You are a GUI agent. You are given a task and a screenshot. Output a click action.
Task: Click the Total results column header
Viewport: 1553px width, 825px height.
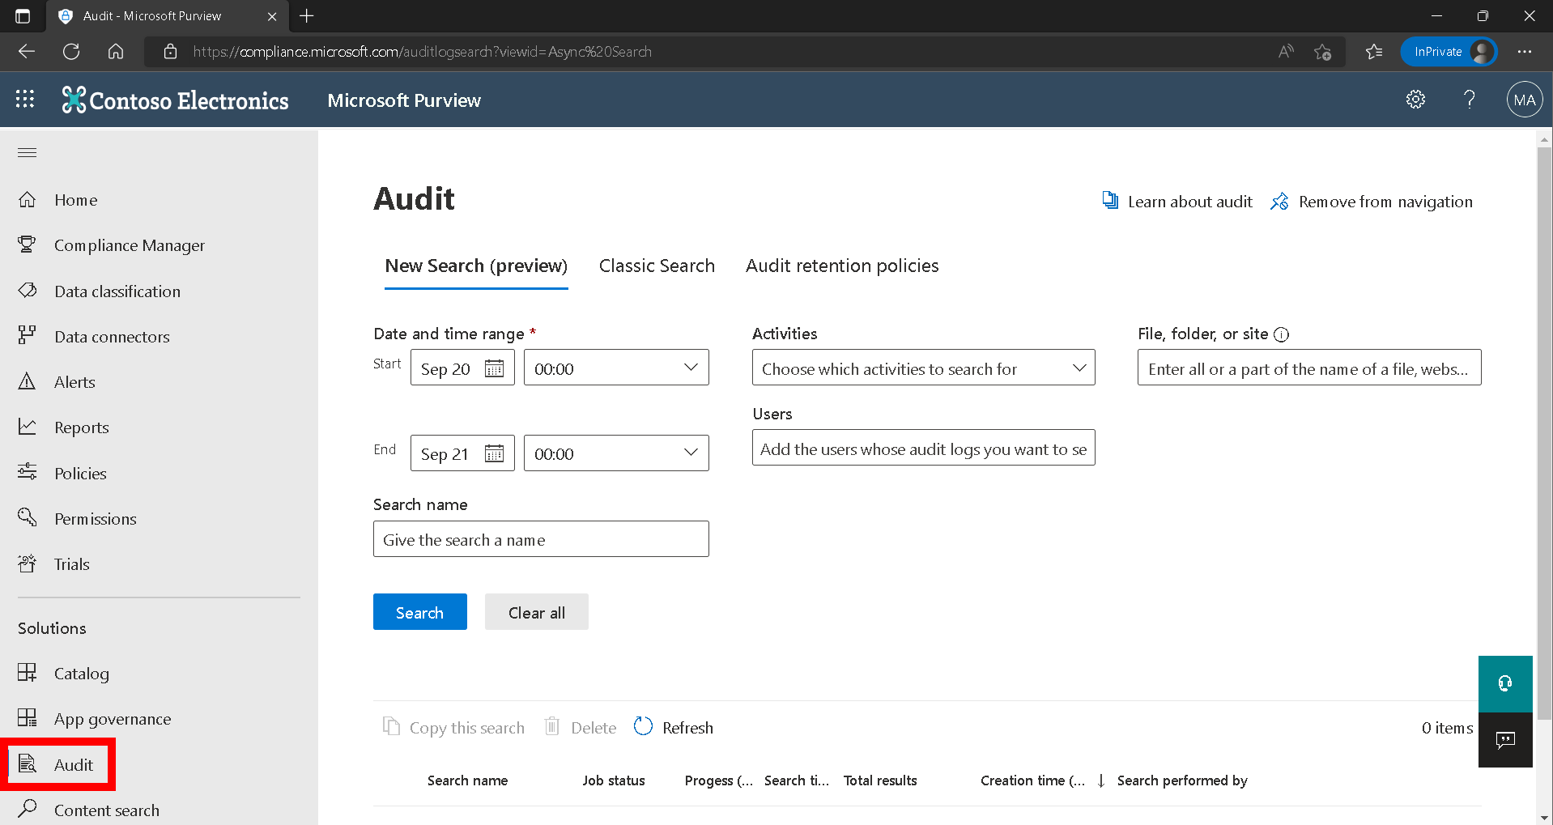click(x=880, y=780)
